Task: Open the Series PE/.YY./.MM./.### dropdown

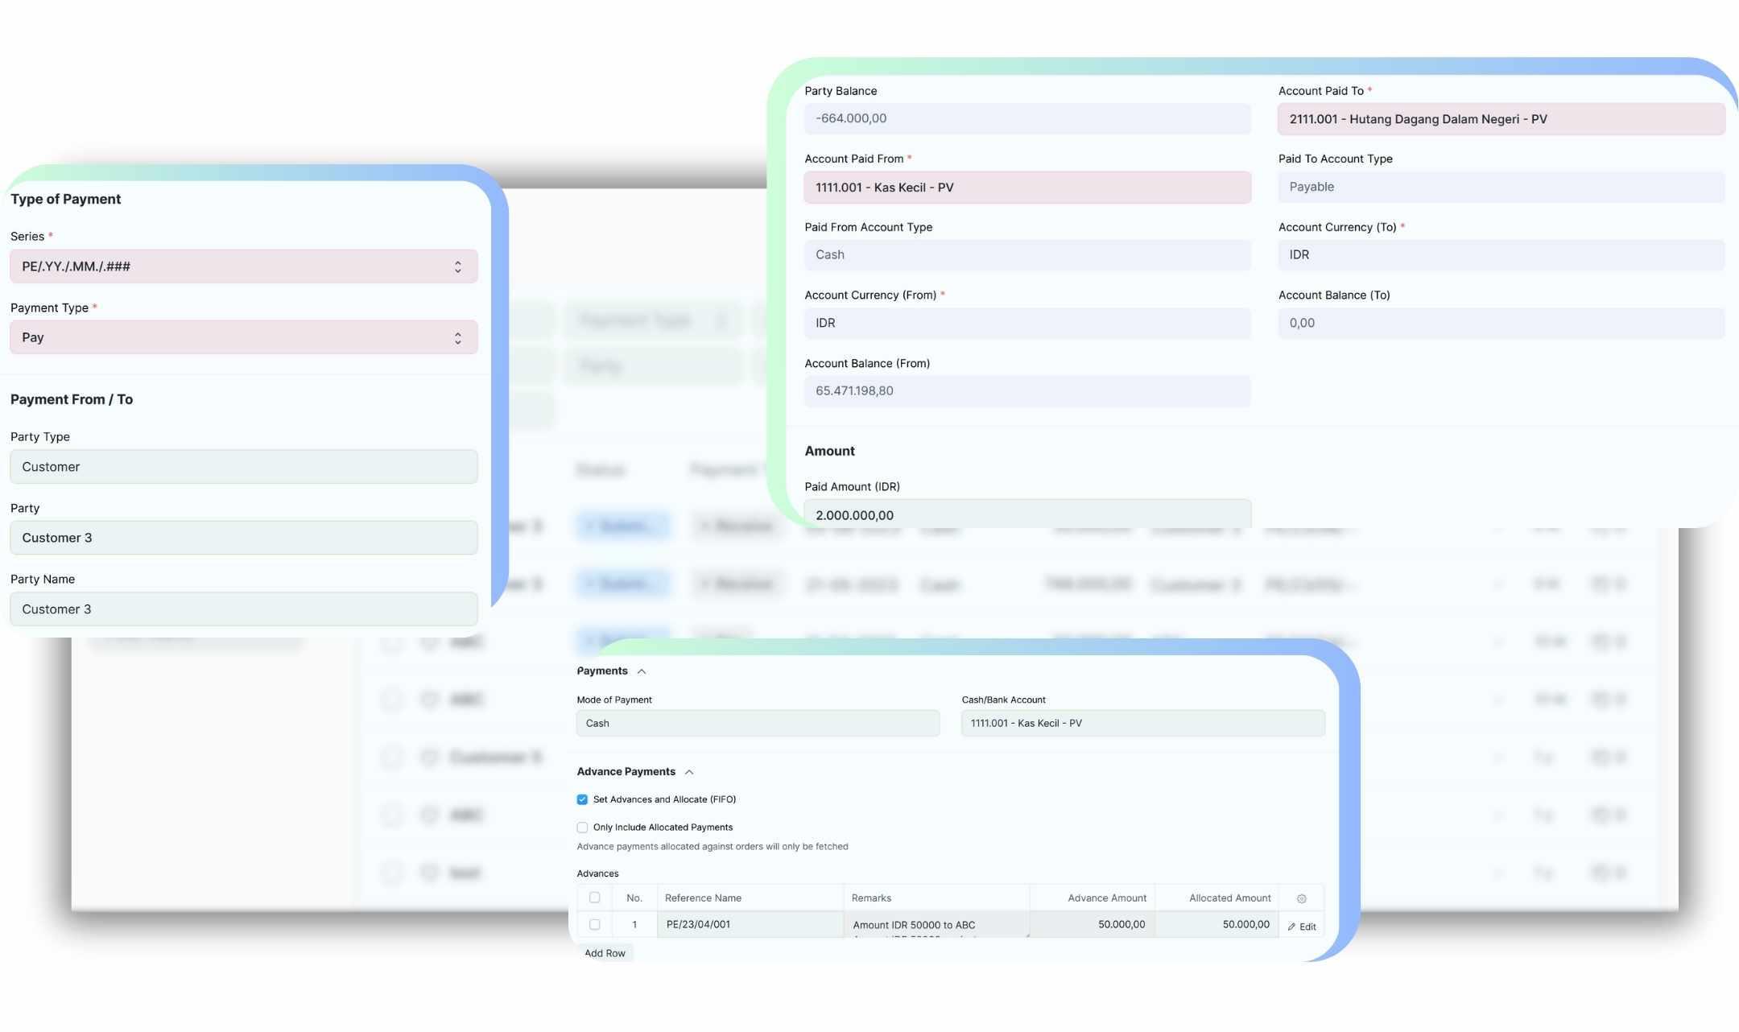Action: click(x=233, y=266)
